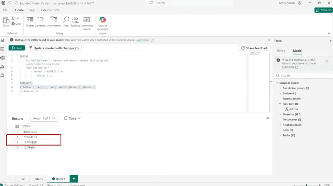Click Update model with changes (1)
Image resolution: width=333 pixels, height=186 pixels.
coord(54,48)
